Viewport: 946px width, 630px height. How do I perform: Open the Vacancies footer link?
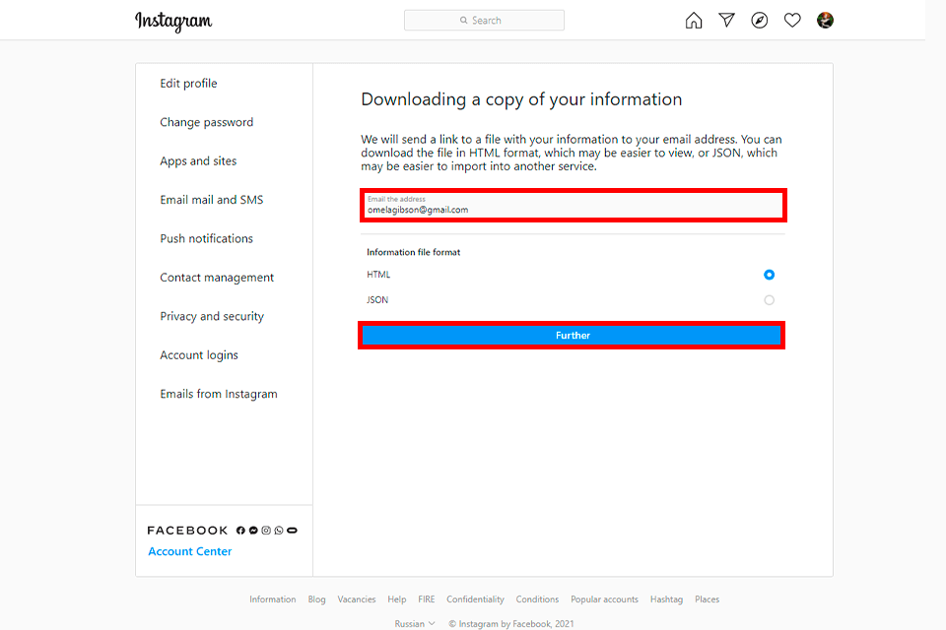point(357,599)
